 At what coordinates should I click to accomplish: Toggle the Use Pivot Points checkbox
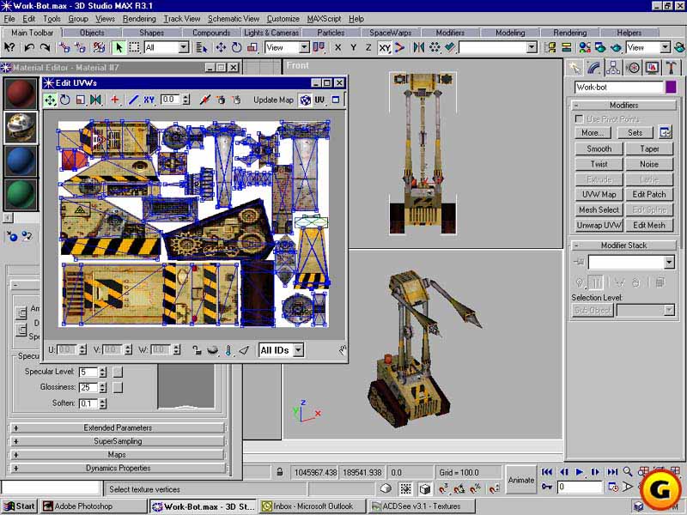click(x=579, y=118)
